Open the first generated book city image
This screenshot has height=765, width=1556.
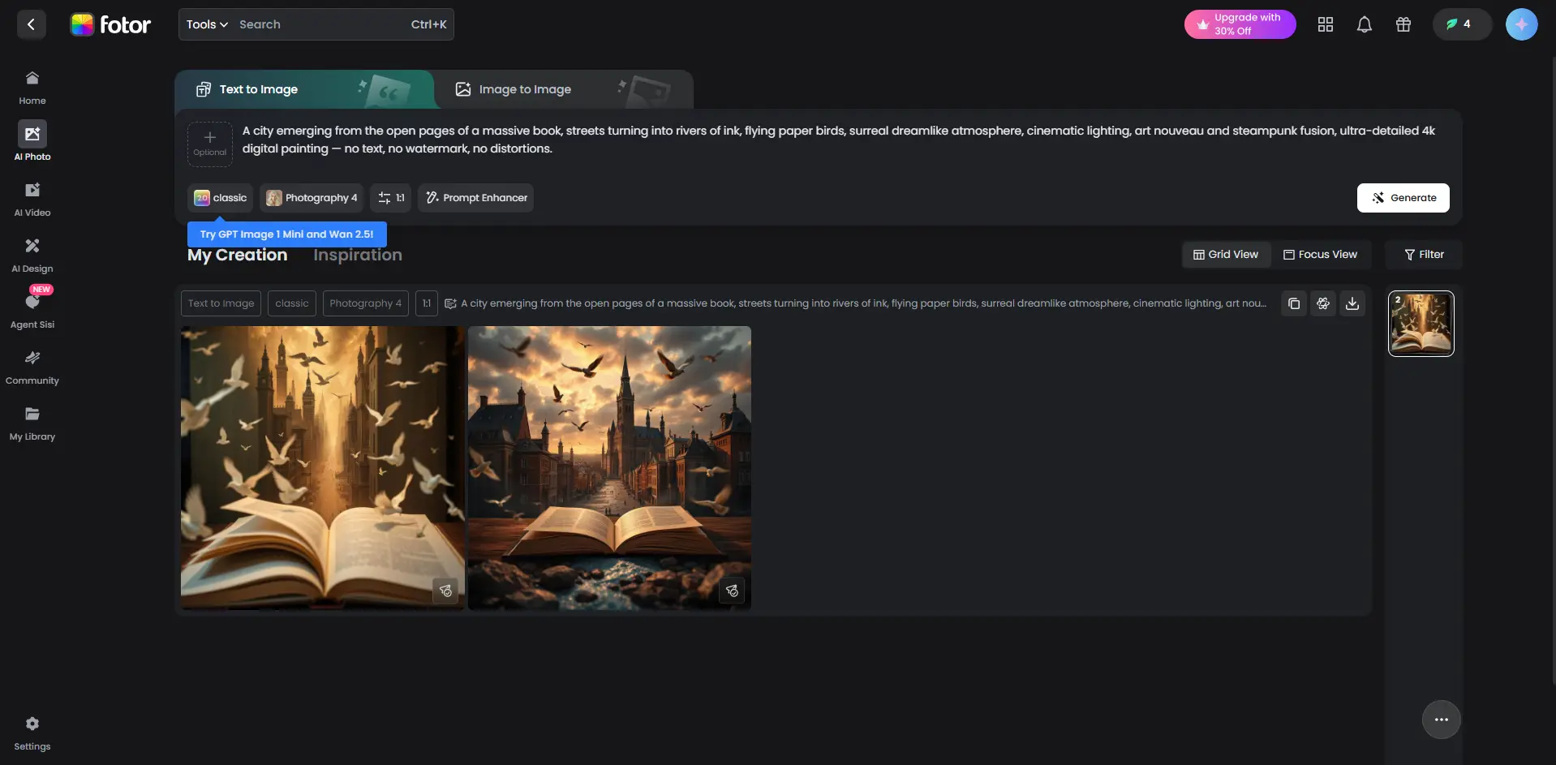coord(322,467)
